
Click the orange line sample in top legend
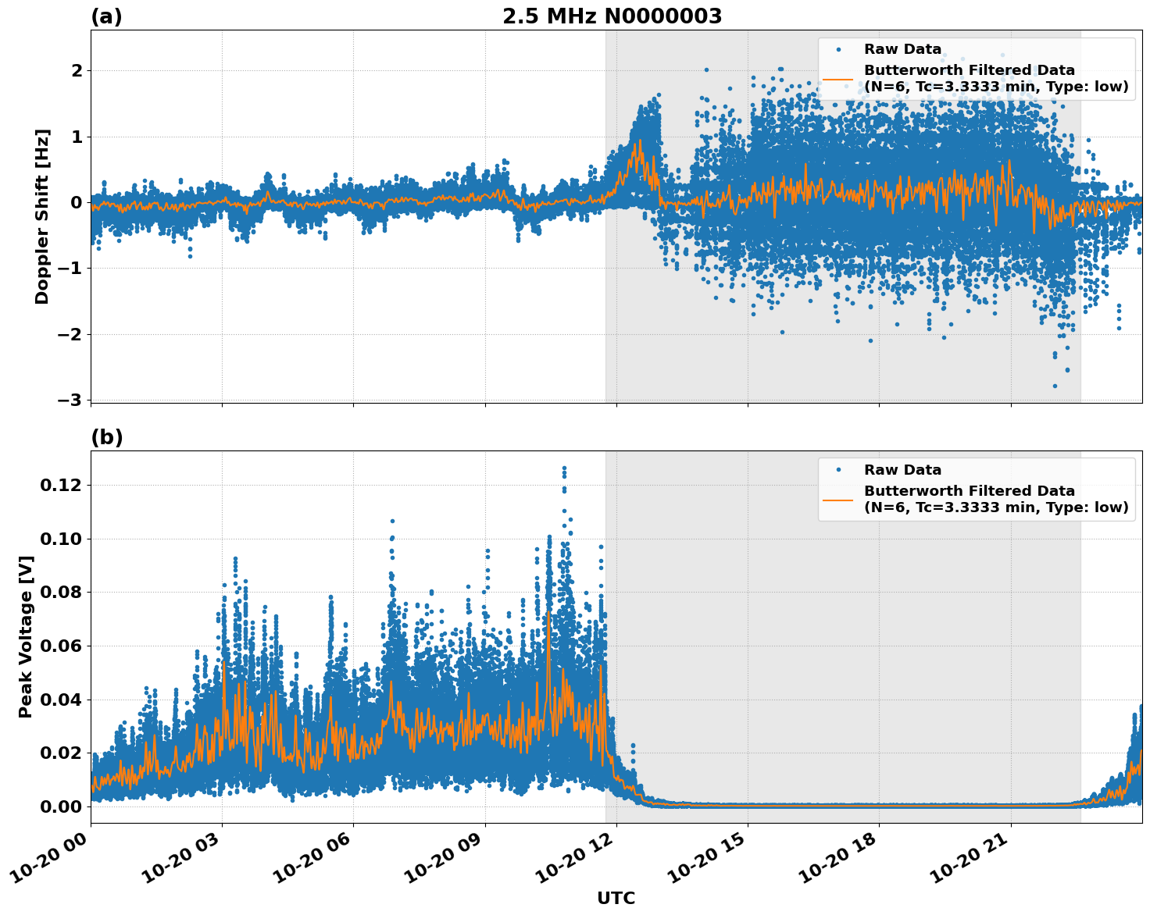click(837, 79)
